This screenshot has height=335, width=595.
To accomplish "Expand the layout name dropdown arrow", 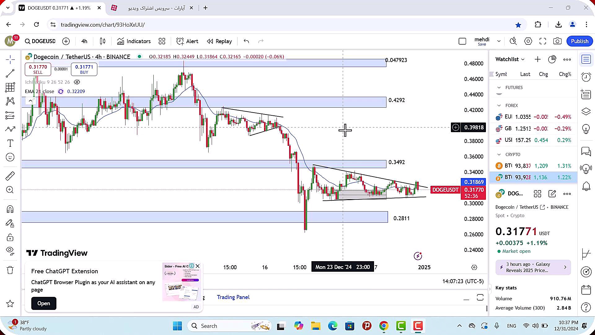I will pyautogui.click(x=499, y=41).
